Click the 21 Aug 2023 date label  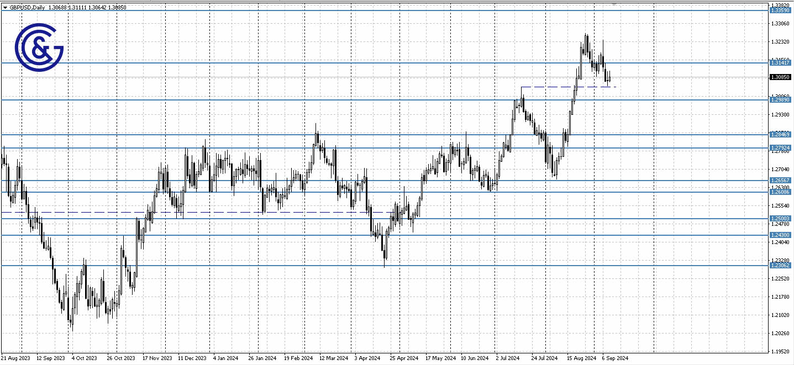pyautogui.click(x=15, y=358)
